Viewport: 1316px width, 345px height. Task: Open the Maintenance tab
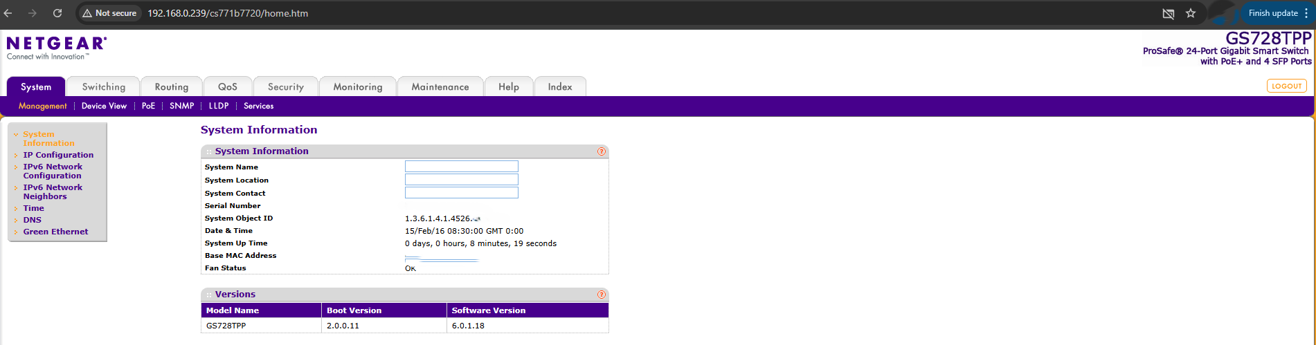click(x=440, y=87)
